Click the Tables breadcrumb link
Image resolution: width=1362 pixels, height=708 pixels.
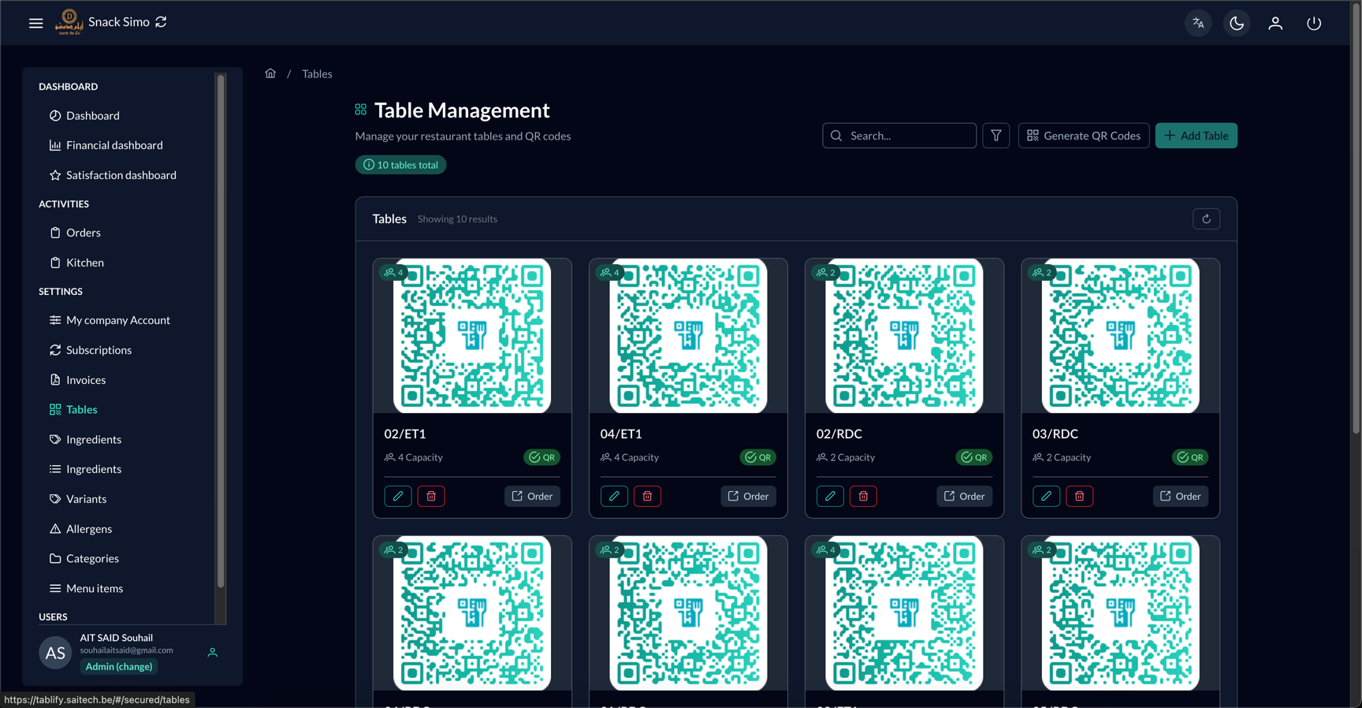(x=317, y=73)
